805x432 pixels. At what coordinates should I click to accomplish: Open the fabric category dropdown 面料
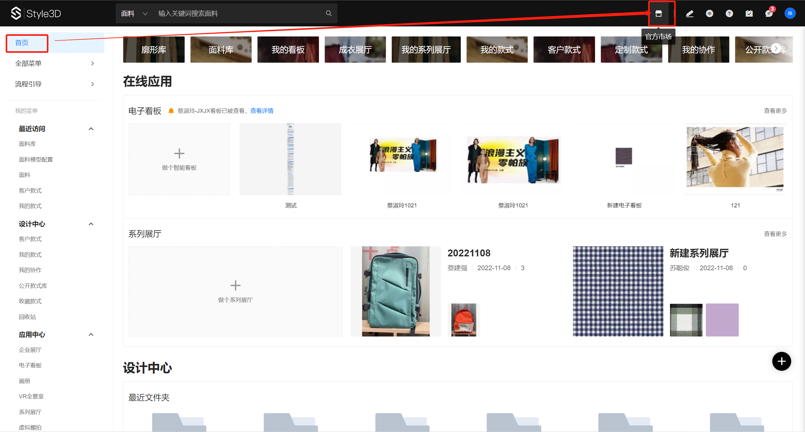134,14
